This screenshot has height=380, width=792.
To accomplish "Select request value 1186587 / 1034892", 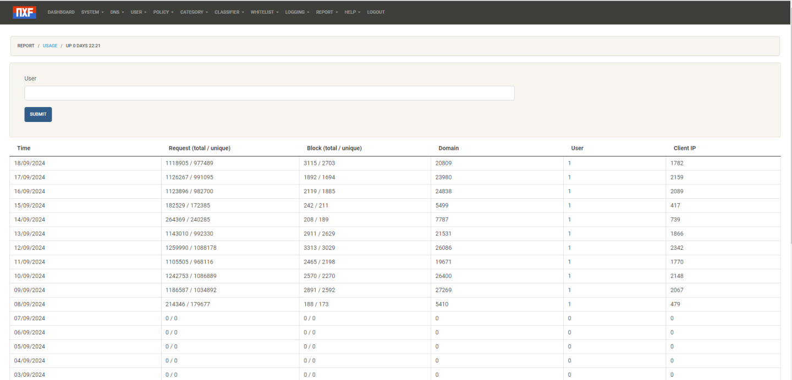I will (x=191, y=290).
